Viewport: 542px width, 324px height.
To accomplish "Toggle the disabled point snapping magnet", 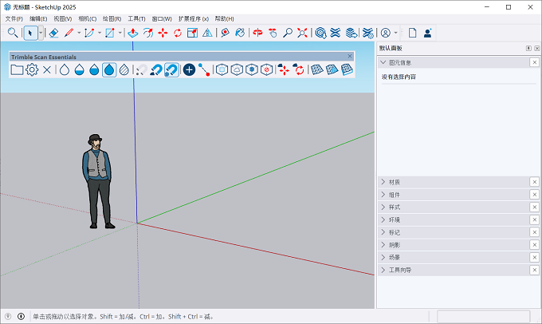I will (141, 70).
